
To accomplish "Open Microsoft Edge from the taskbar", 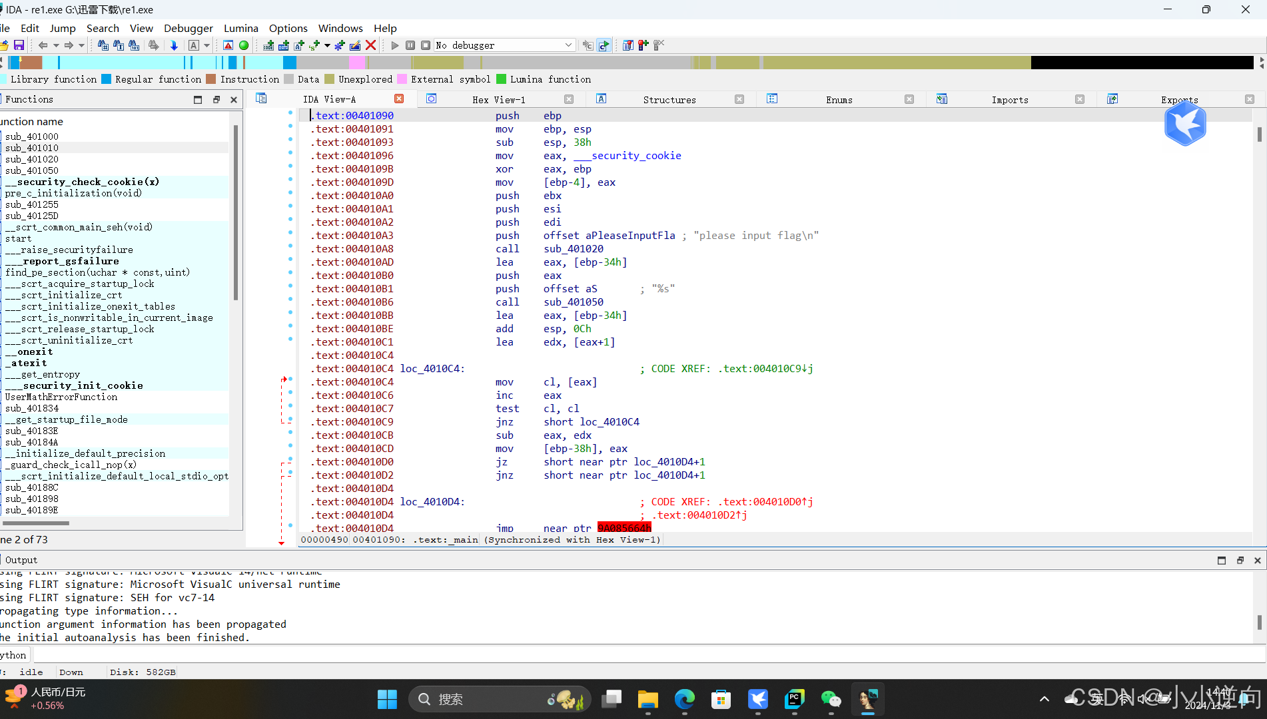I will (683, 699).
